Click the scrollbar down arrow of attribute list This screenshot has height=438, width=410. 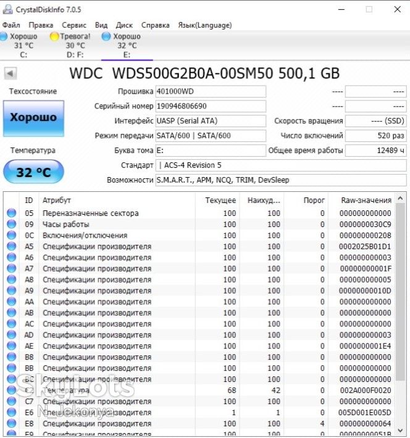click(x=401, y=430)
